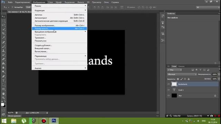Toggle lock position in Layers panel
The image size is (221, 124).
tap(185, 79)
